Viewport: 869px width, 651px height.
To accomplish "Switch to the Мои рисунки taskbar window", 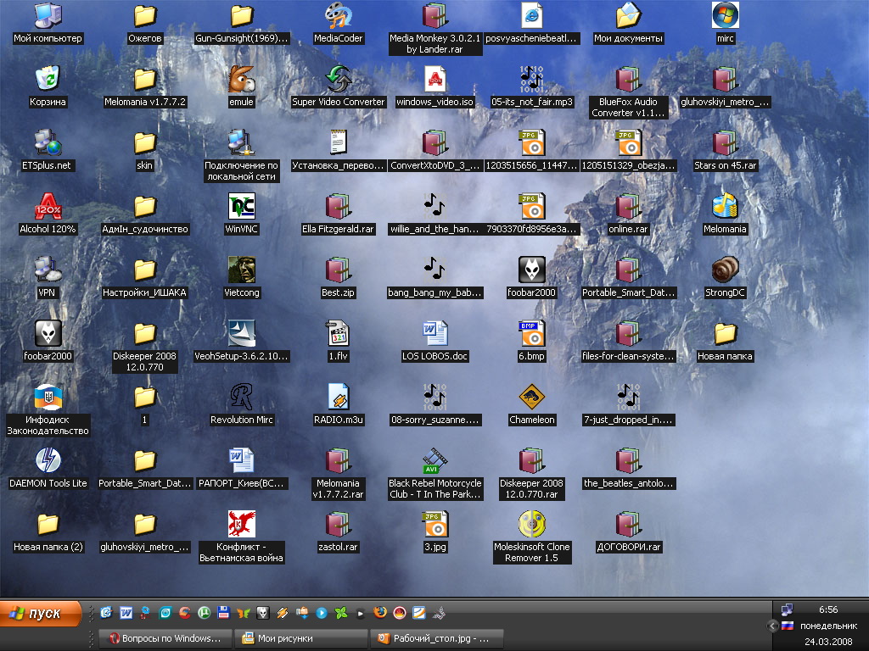I will tap(300, 638).
